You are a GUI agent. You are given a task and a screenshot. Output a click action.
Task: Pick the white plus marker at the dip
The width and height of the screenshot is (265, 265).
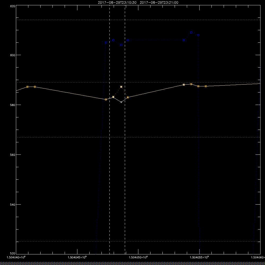coord(121,102)
